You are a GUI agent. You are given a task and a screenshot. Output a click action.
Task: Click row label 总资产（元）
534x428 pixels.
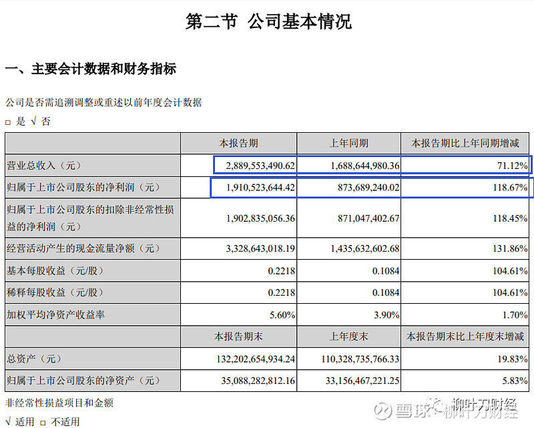[x=35, y=359]
